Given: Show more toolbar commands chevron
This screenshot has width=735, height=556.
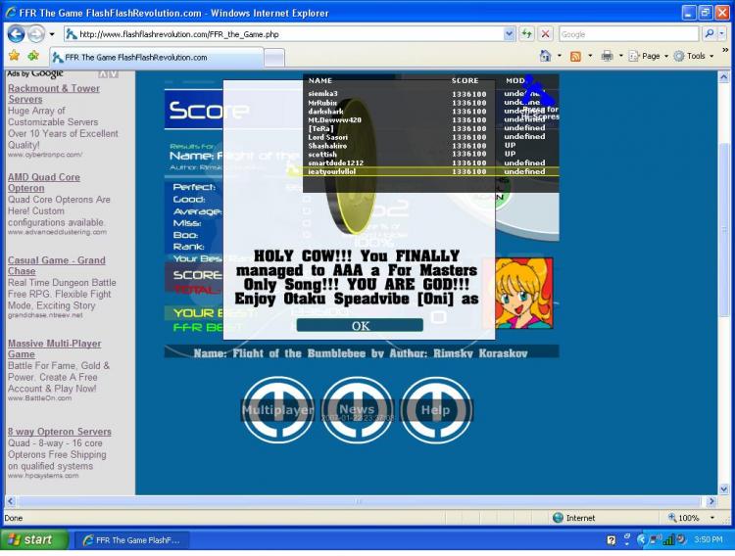Looking at the screenshot, I should pyautogui.click(x=725, y=50).
